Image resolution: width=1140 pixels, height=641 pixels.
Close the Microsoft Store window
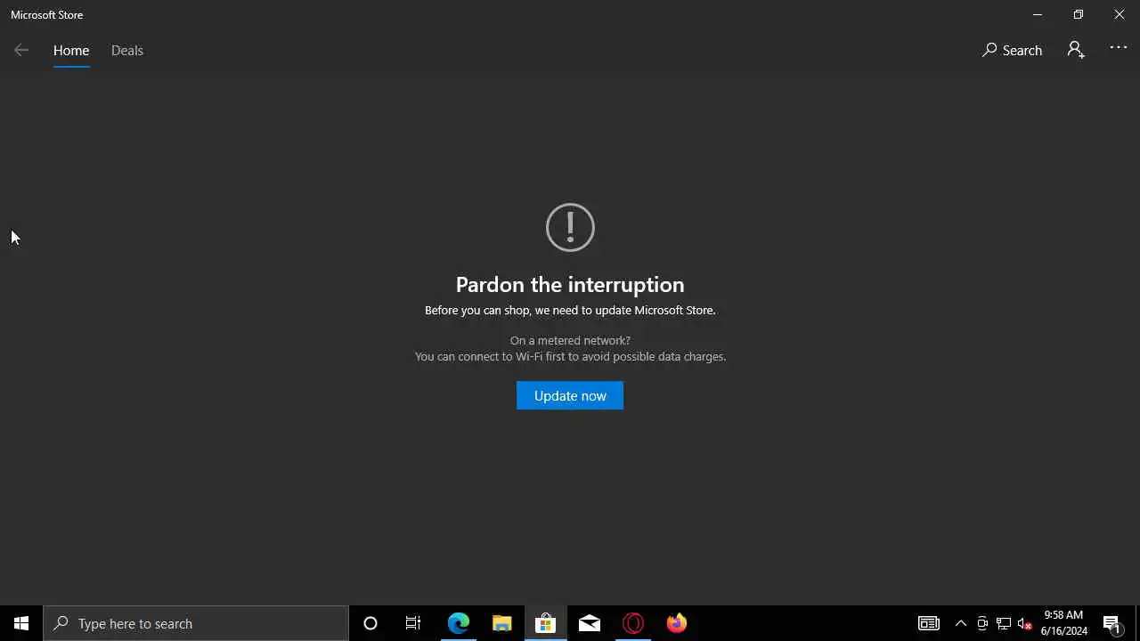pos(1120,14)
